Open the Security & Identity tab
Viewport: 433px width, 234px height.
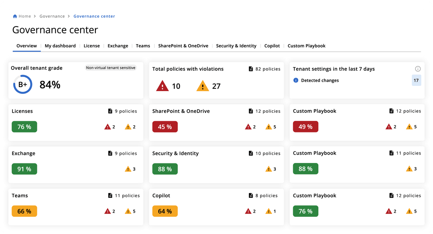tap(236, 46)
